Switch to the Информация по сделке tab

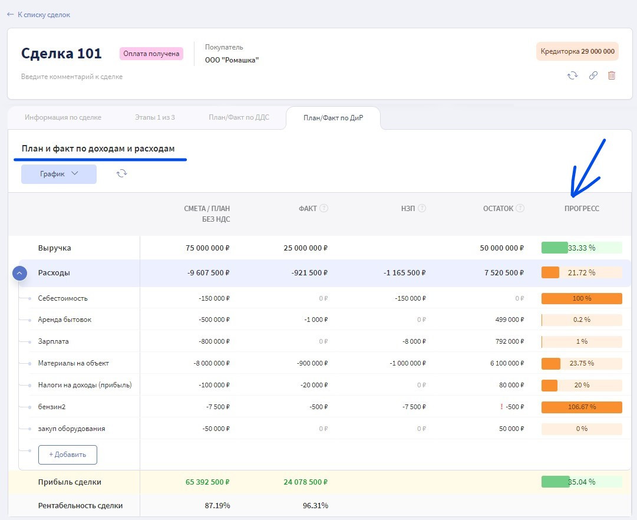click(63, 117)
